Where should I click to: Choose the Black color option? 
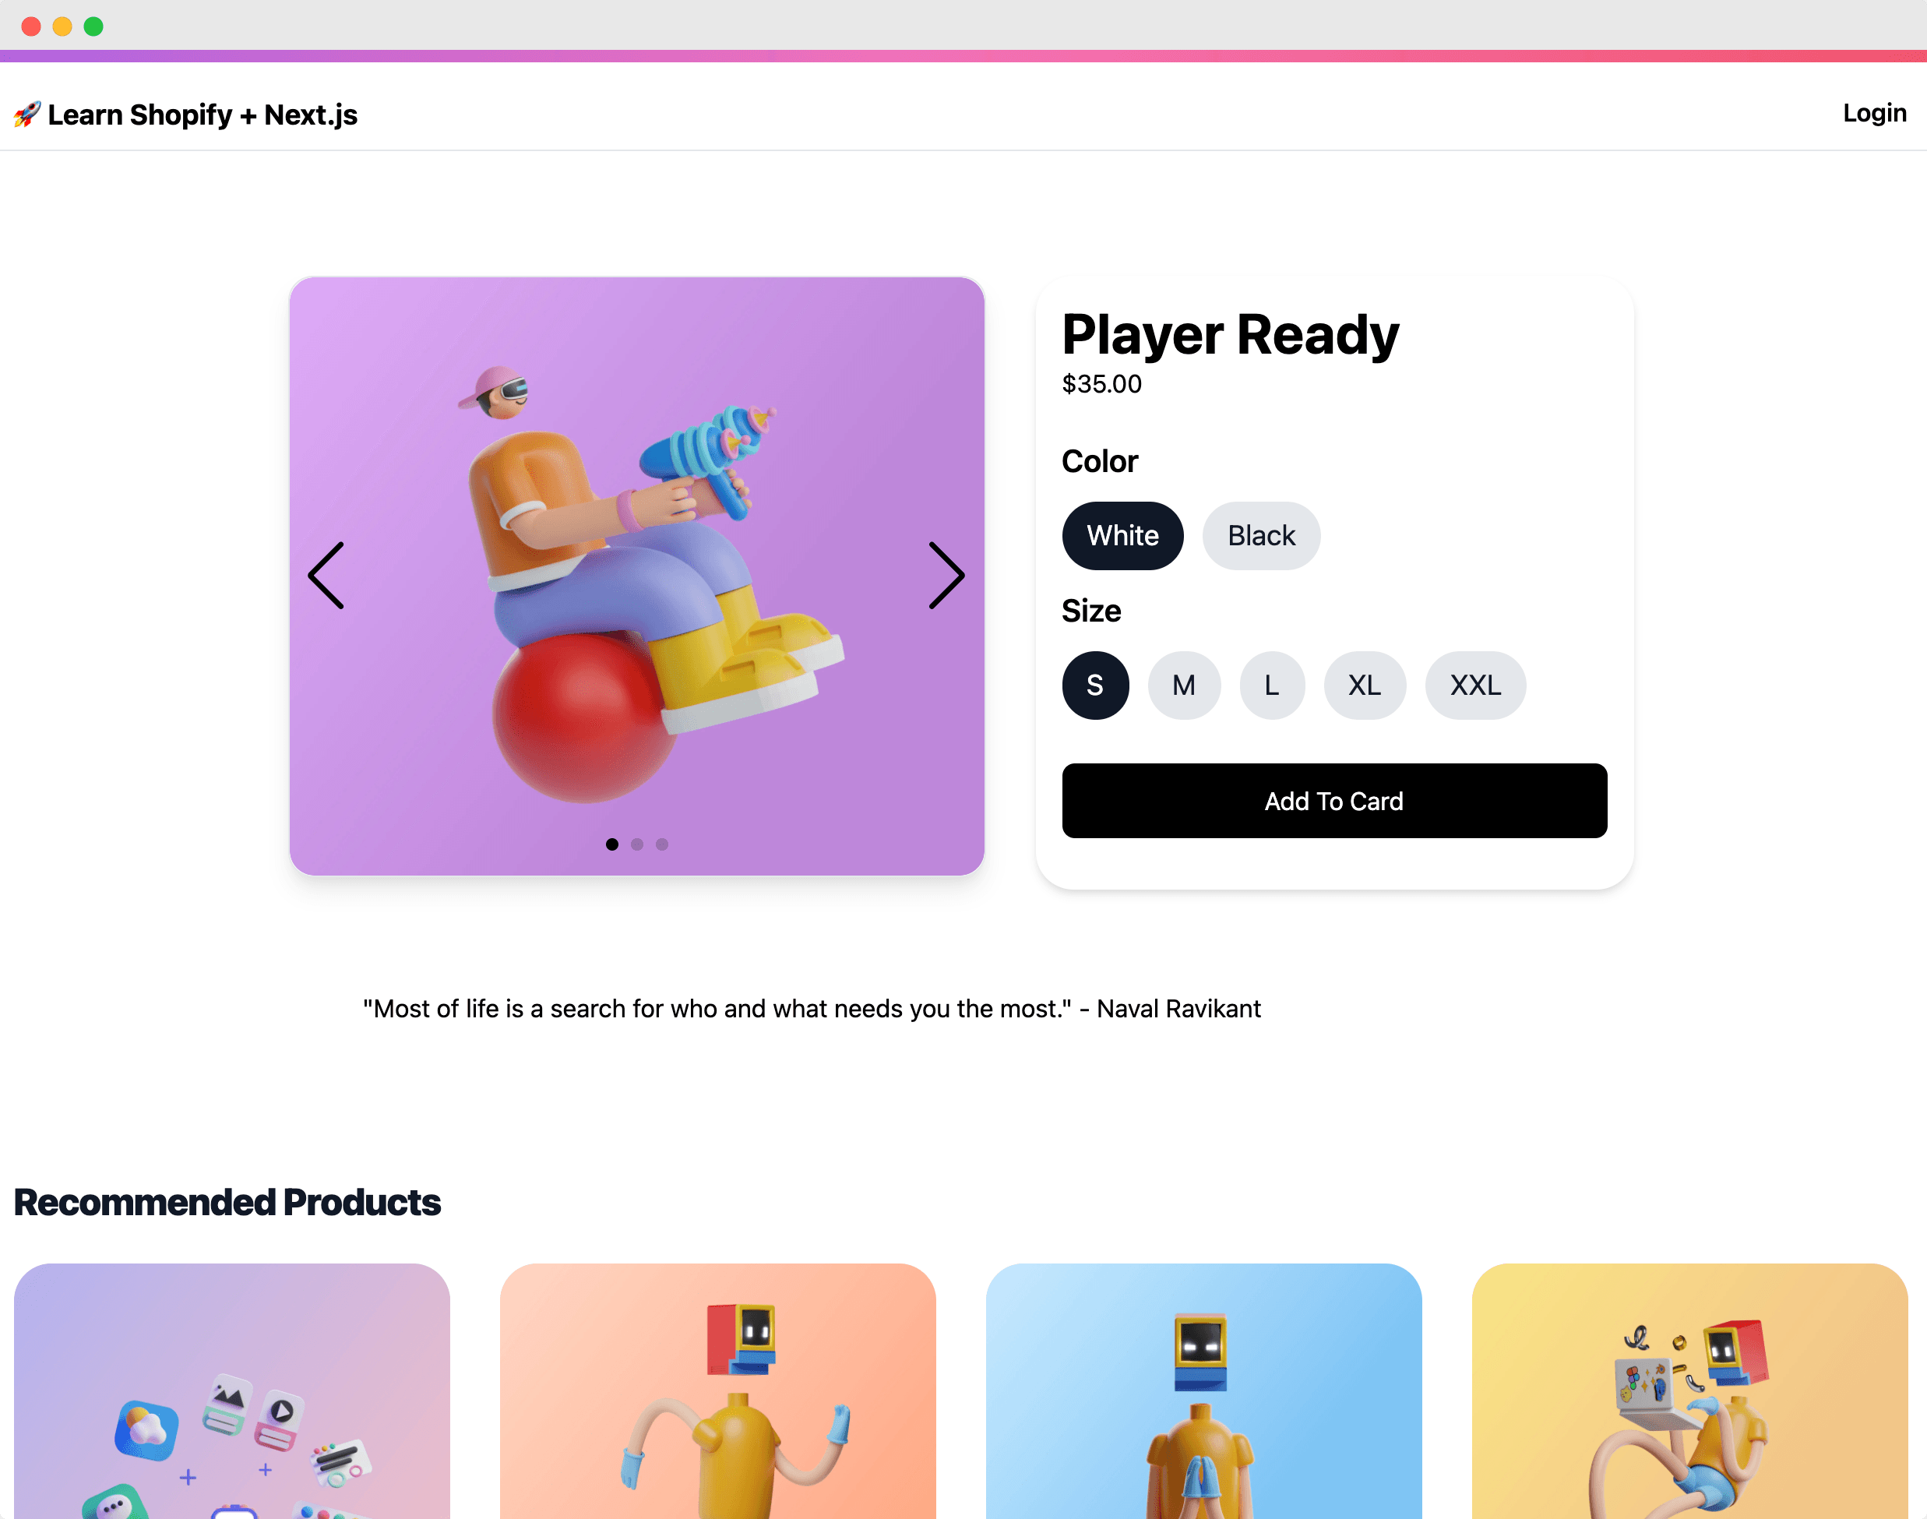click(x=1261, y=535)
